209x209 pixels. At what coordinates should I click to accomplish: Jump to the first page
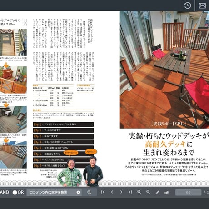(103, 192)
